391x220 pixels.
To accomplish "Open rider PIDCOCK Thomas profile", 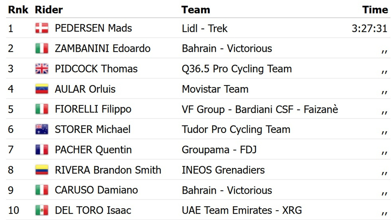I will click(96, 69).
